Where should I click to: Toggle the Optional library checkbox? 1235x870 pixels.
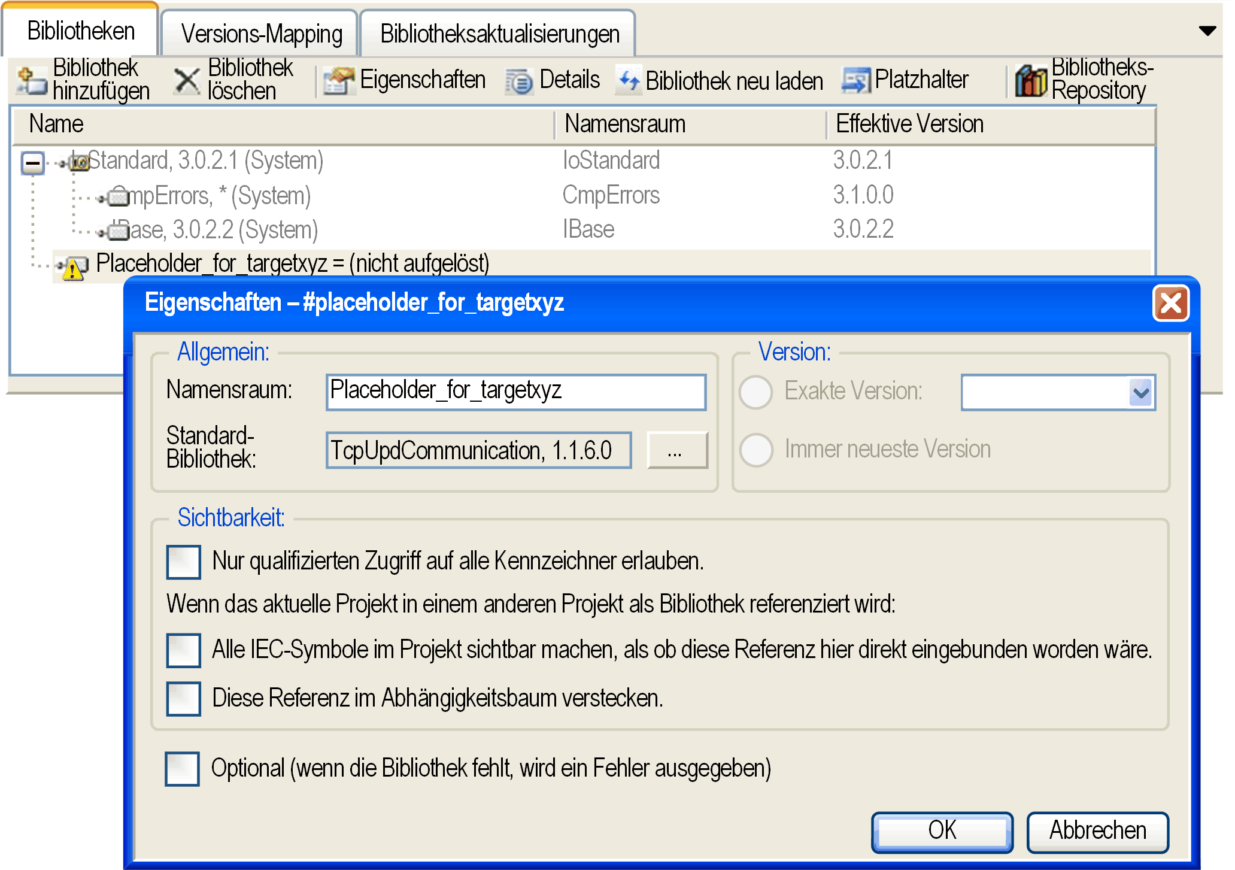[183, 768]
